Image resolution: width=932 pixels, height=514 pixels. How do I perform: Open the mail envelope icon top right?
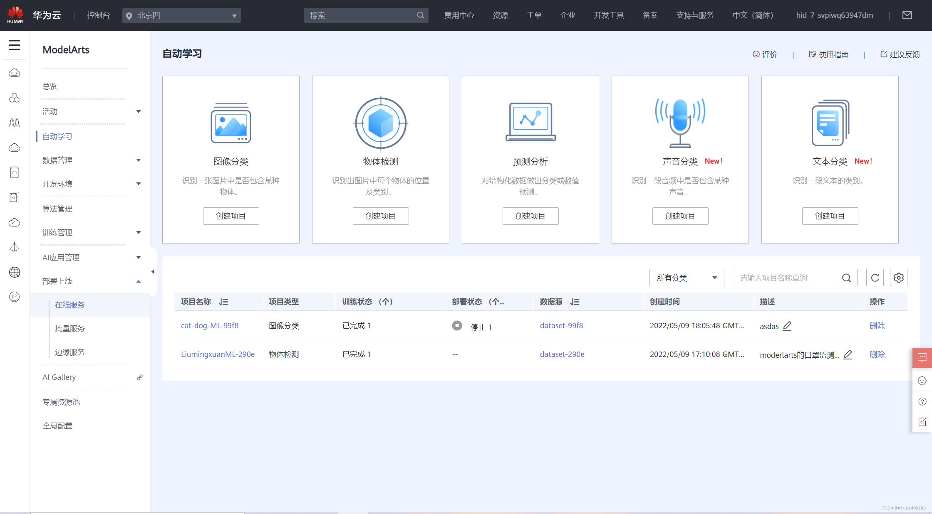907,15
